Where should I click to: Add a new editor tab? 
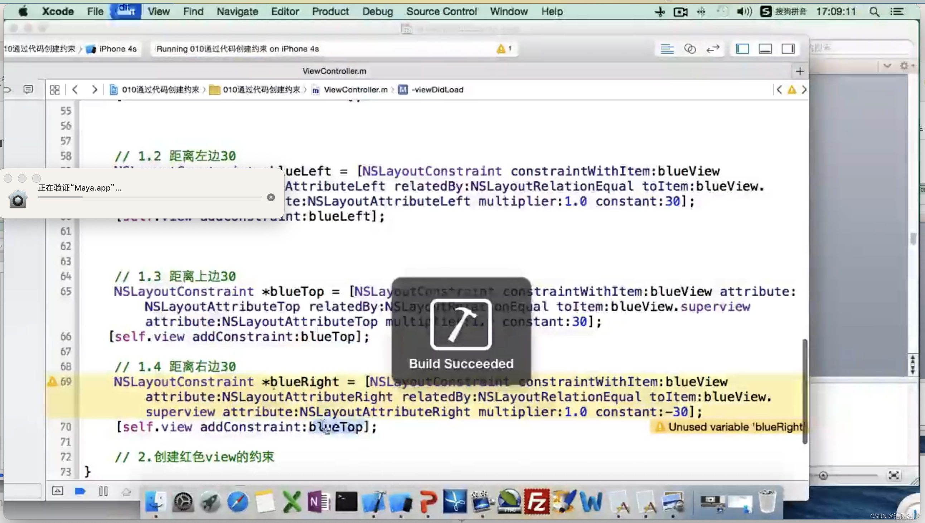(799, 71)
